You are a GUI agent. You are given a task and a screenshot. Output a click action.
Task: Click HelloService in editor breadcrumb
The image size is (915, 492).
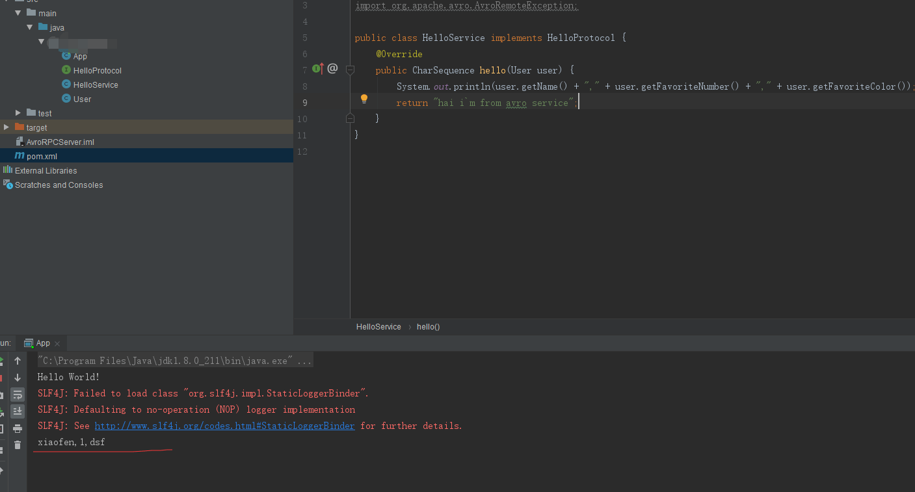click(x=378, y=327)
